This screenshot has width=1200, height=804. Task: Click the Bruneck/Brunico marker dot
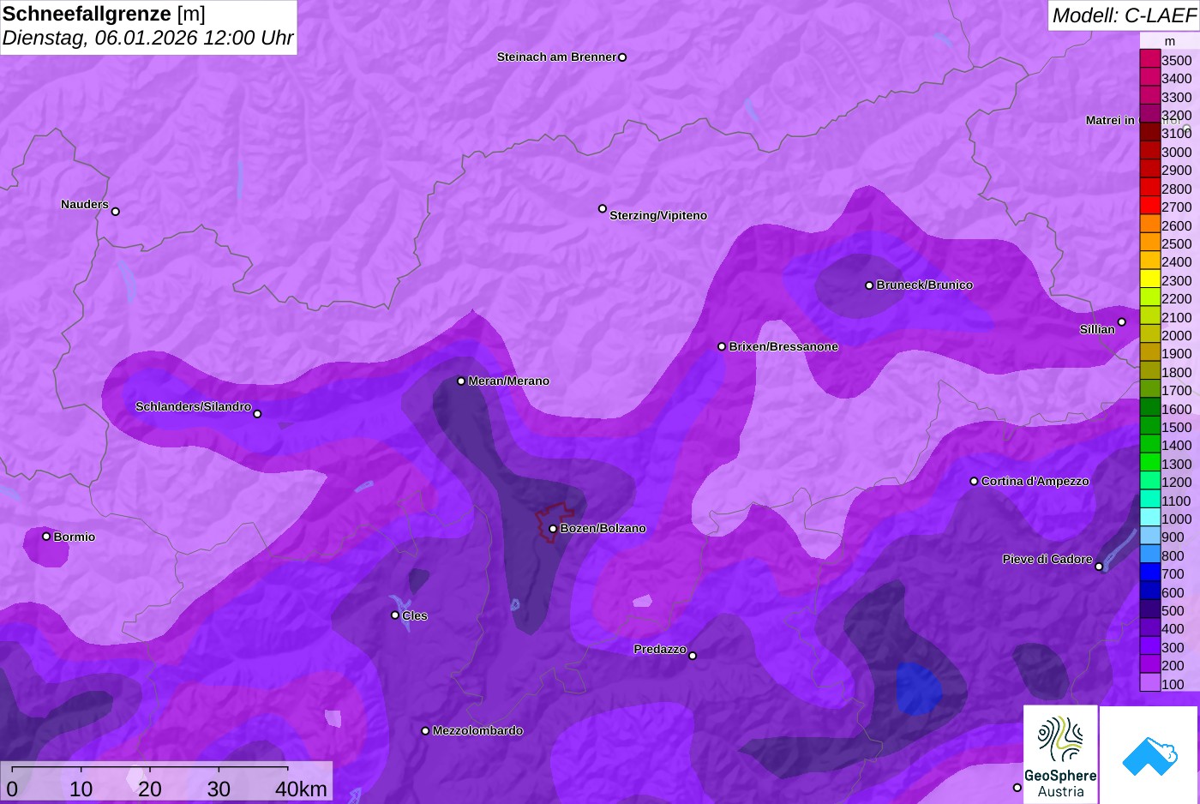tap(869, 285)
